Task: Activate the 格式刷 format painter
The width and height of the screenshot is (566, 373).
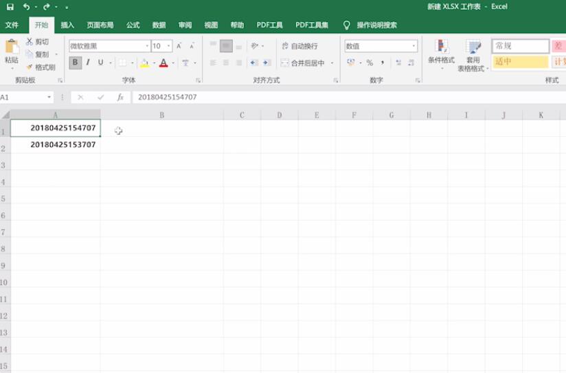Action: (x=41, y=67)
